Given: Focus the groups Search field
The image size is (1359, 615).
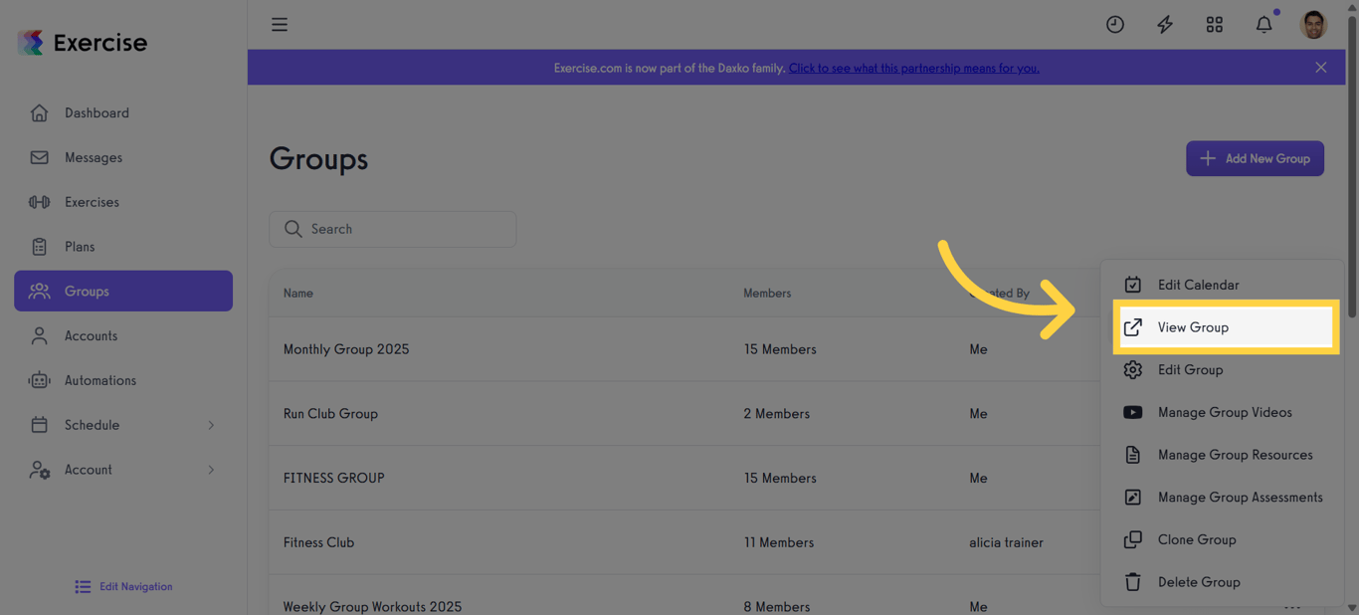Looking at the screenshot, I should (x=393, y=229).
